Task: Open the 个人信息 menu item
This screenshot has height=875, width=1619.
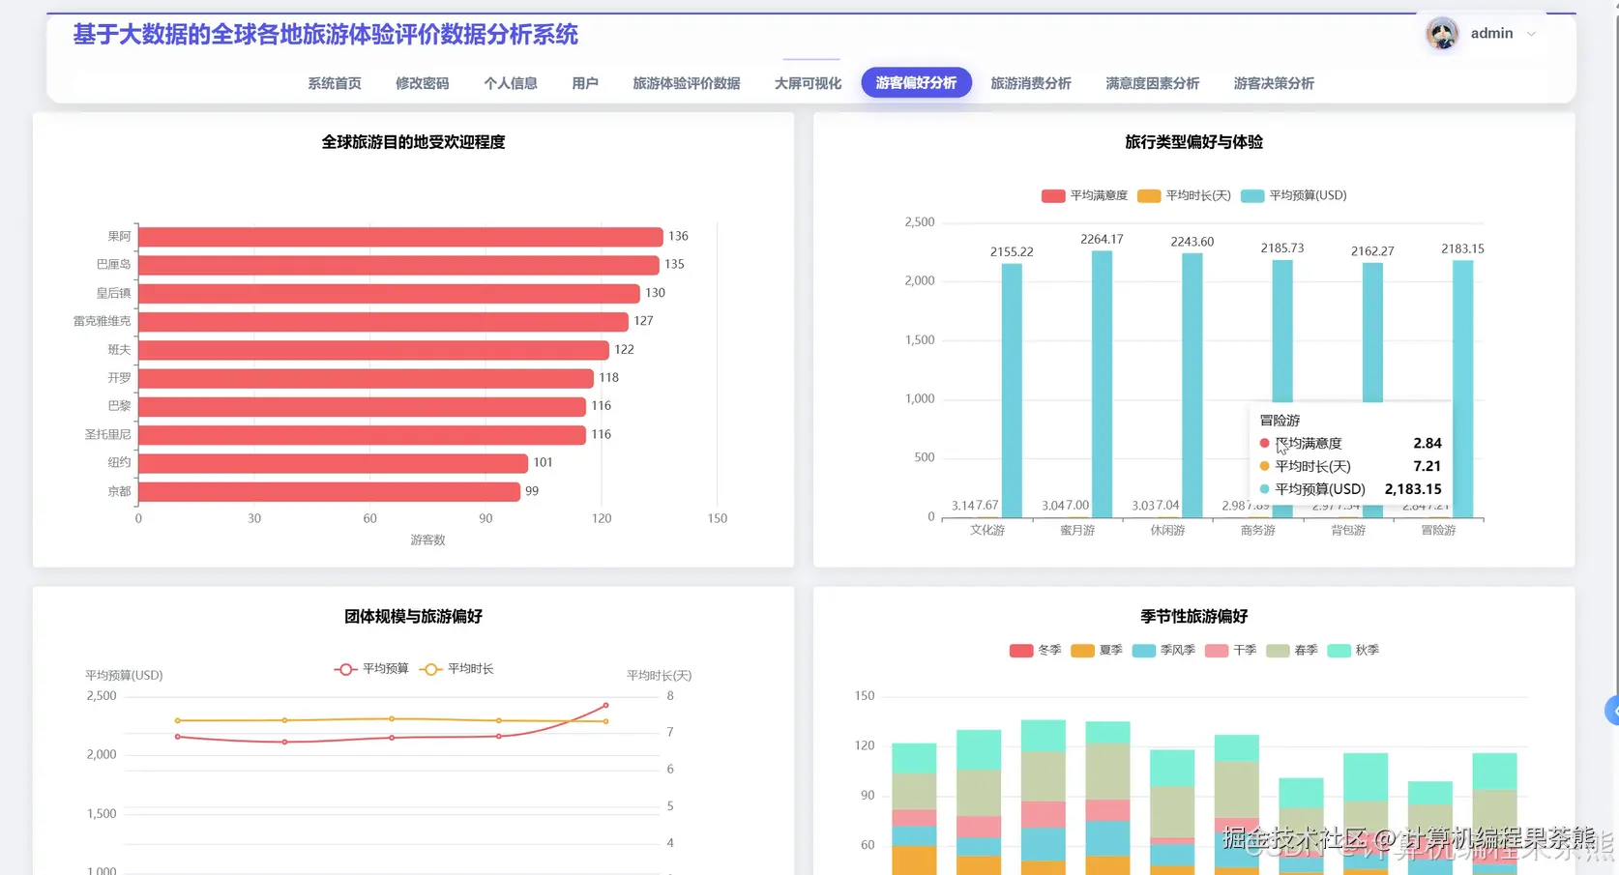Action: pyautogui.click(x=511, y=83)
